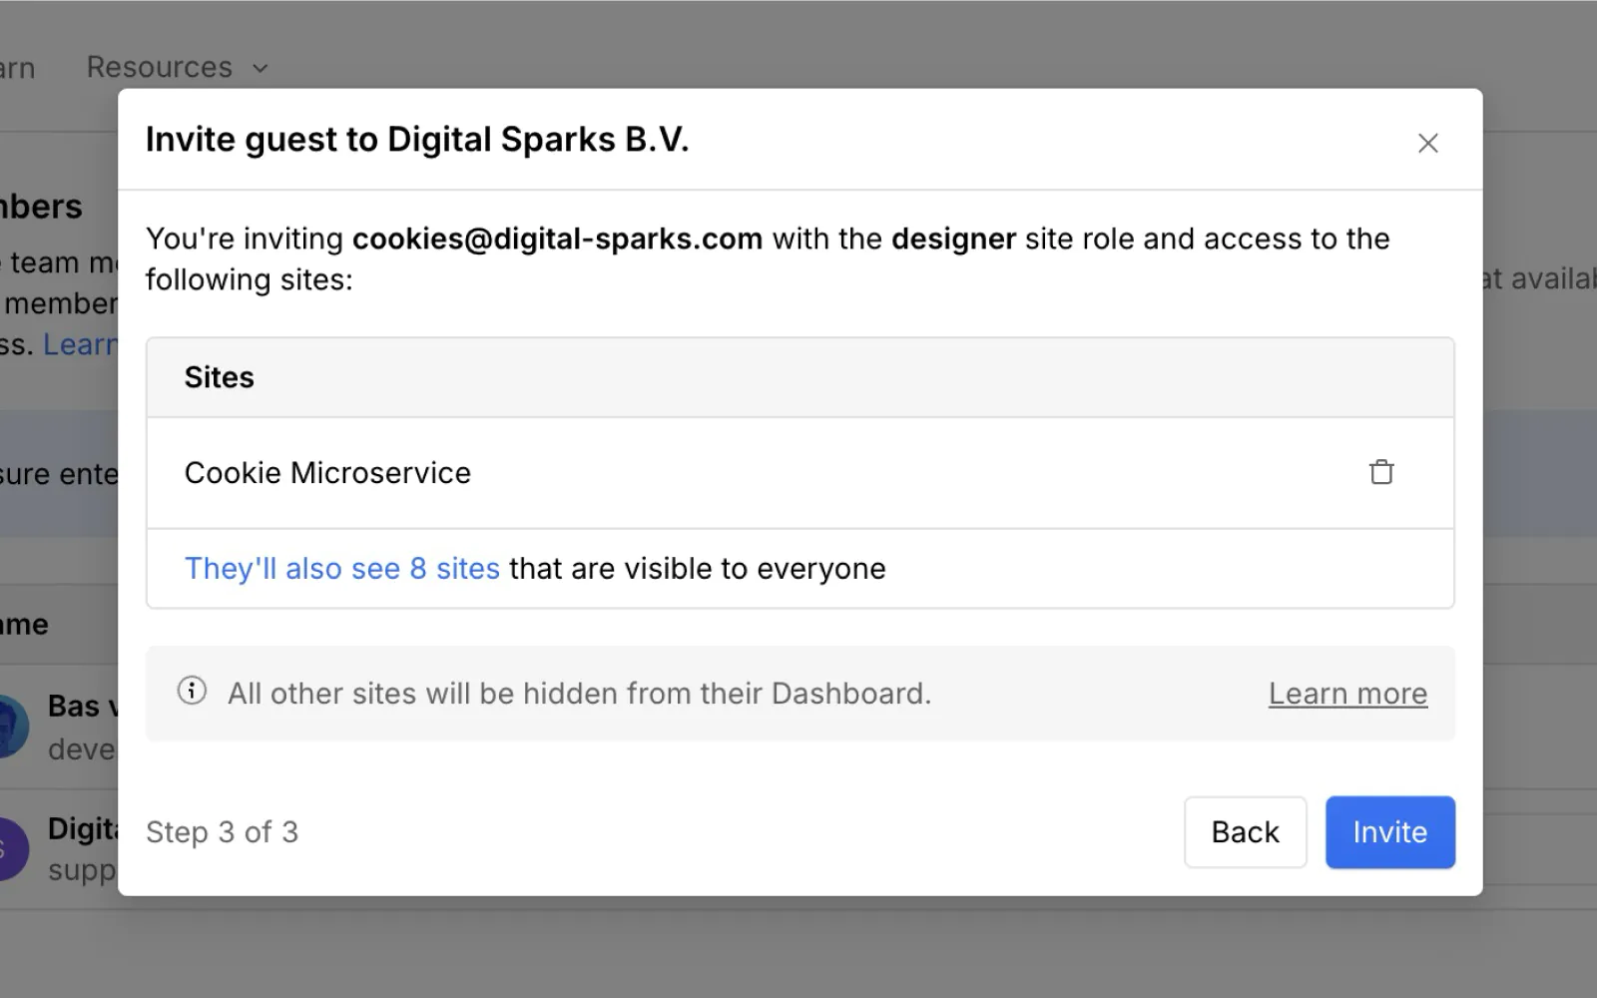Open the blue Learn link behind the dialog
Image resolution: width=1597 pixels, height=998 pixels.
click(80, 344)
